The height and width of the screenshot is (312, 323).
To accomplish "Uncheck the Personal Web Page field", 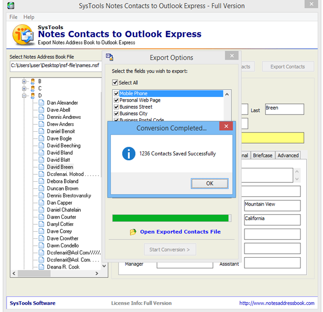I will (x=116, y=100).
